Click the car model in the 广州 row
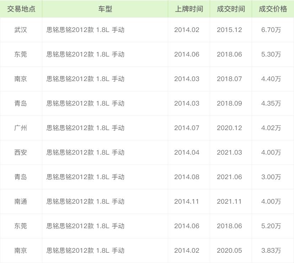The image size is (294, 263). 85,128
